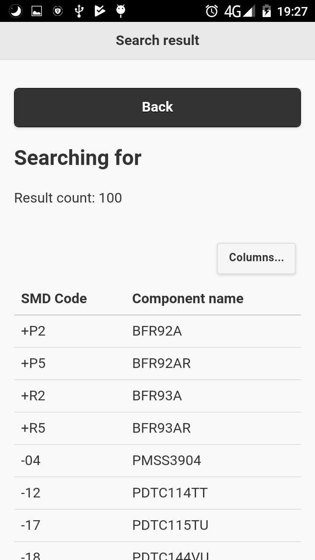Tap the shield notification icon
This screenshot has width=315, height=560.
pyautogui.click(x=58, y=11)
